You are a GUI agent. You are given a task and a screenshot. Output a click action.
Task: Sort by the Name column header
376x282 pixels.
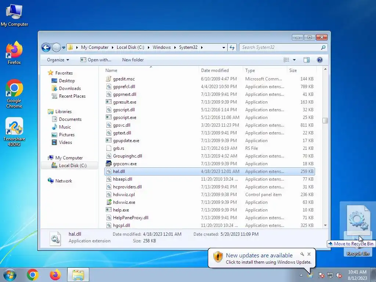[x=151, y=70]
